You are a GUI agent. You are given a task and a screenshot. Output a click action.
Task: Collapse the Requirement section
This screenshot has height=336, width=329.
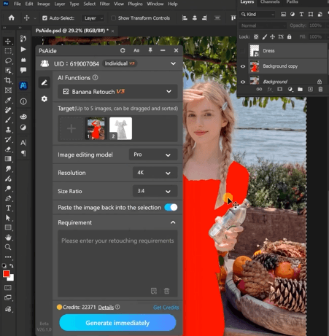[173, 222]
